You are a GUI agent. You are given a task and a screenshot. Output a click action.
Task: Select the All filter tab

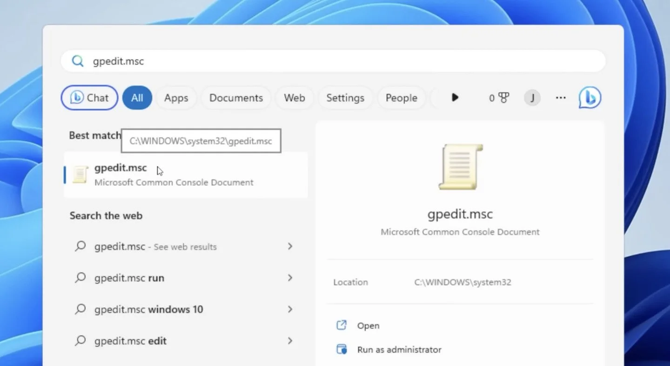(137, 98)
